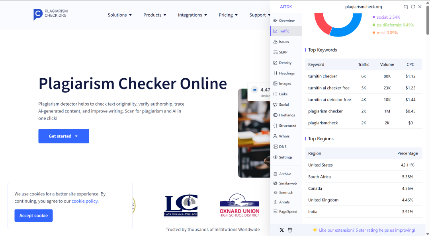Click the PlagiarismCheck.org logo

pos(51,14)
